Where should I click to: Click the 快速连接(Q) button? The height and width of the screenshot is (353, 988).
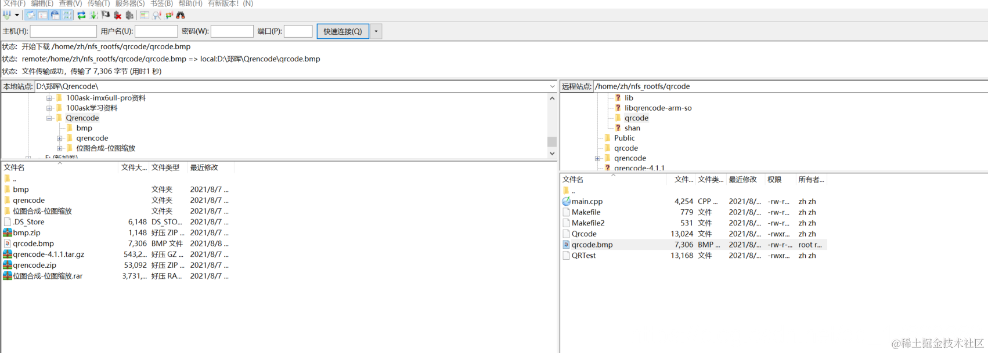click(x=342, y=31)
